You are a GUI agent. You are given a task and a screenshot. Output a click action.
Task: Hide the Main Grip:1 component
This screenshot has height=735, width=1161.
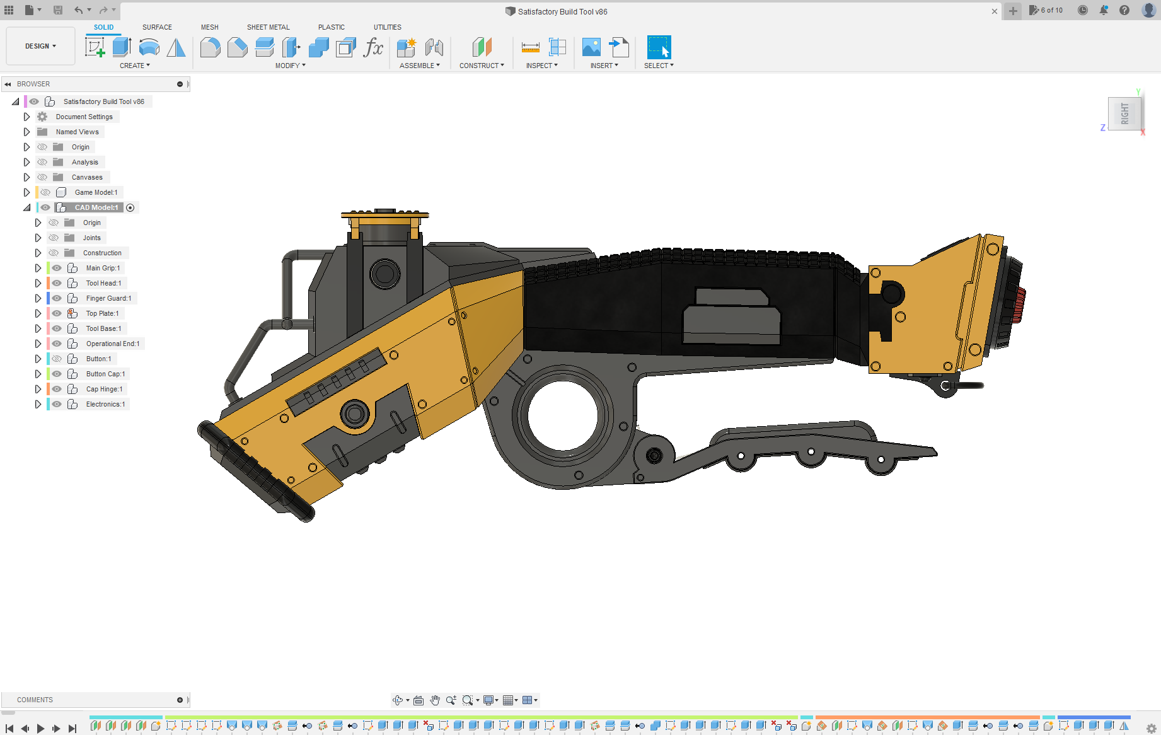pyautogui.click(x=57, y=268)
